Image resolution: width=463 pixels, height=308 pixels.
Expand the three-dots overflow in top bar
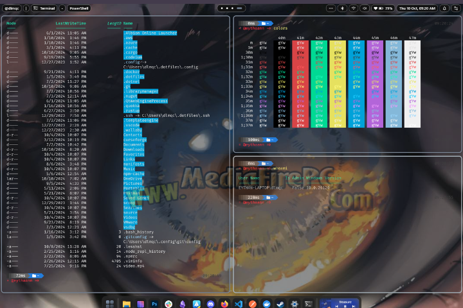point(331,8)
